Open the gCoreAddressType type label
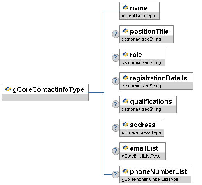 pos(142,132)
